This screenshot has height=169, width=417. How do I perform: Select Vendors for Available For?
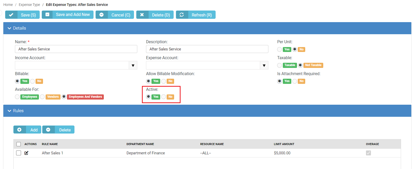[42, 97]
